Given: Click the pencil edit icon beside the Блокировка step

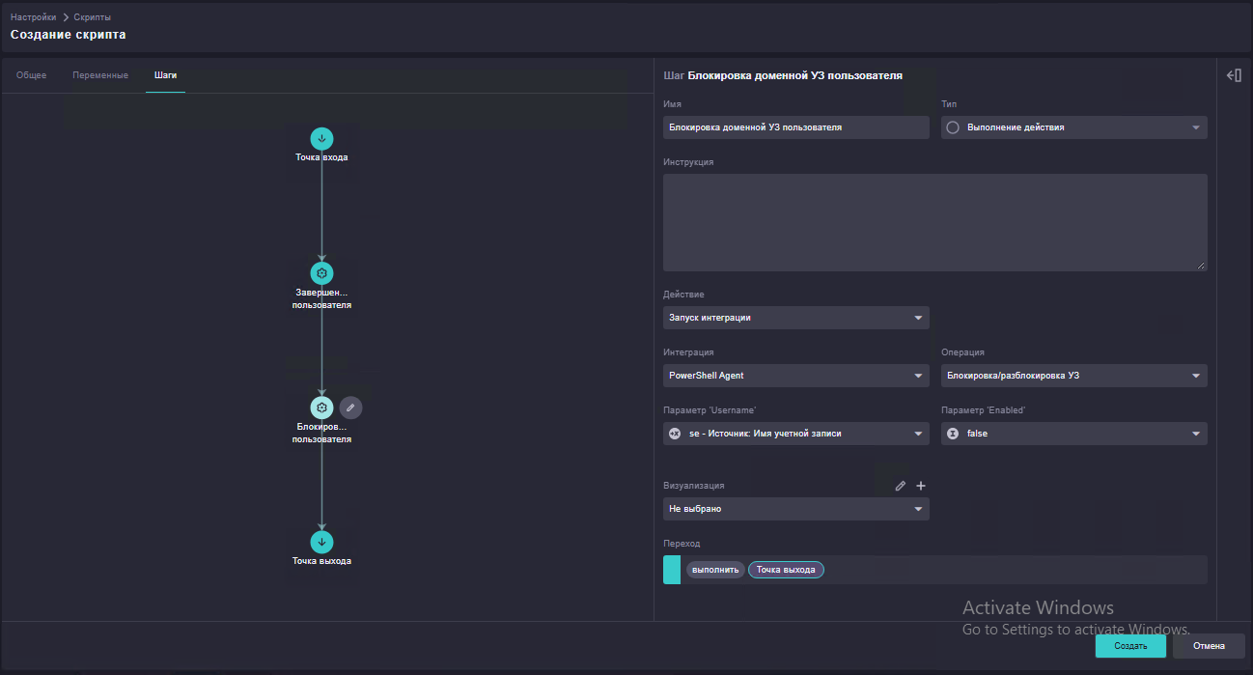Looking at the screenshot, I should [350, 408].
